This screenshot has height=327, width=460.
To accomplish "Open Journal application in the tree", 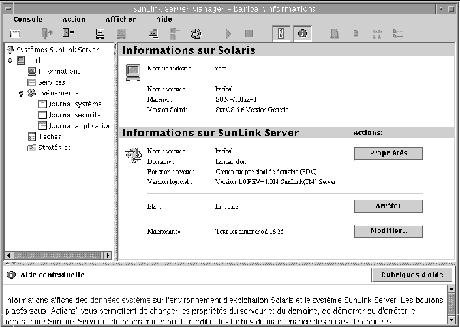I will (79, 125).
